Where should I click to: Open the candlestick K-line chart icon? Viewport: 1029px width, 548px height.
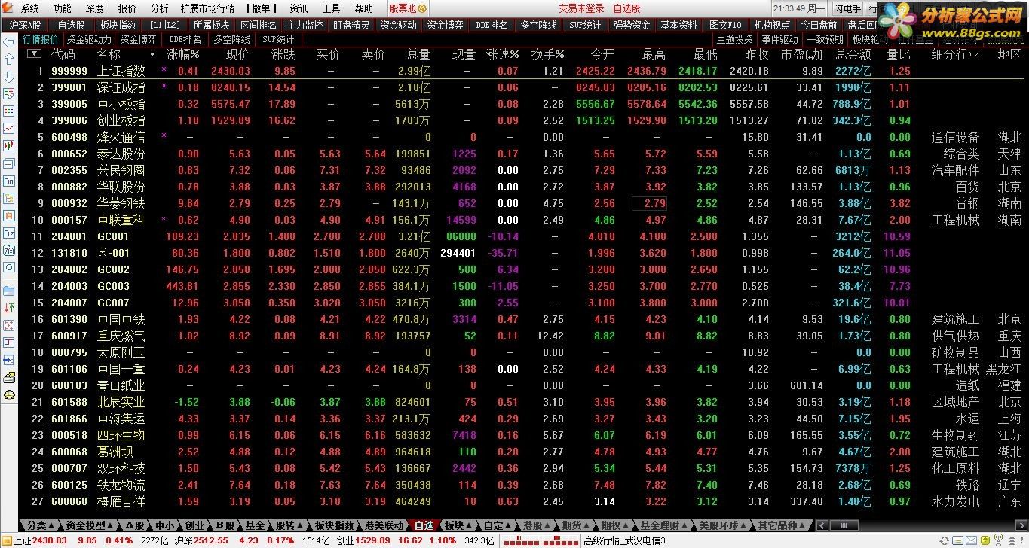point(8,146)
